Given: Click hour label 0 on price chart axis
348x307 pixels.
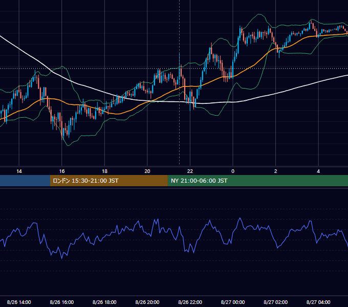Looking at the screenshot, I should pyautogui.click(x=233, y=171).
